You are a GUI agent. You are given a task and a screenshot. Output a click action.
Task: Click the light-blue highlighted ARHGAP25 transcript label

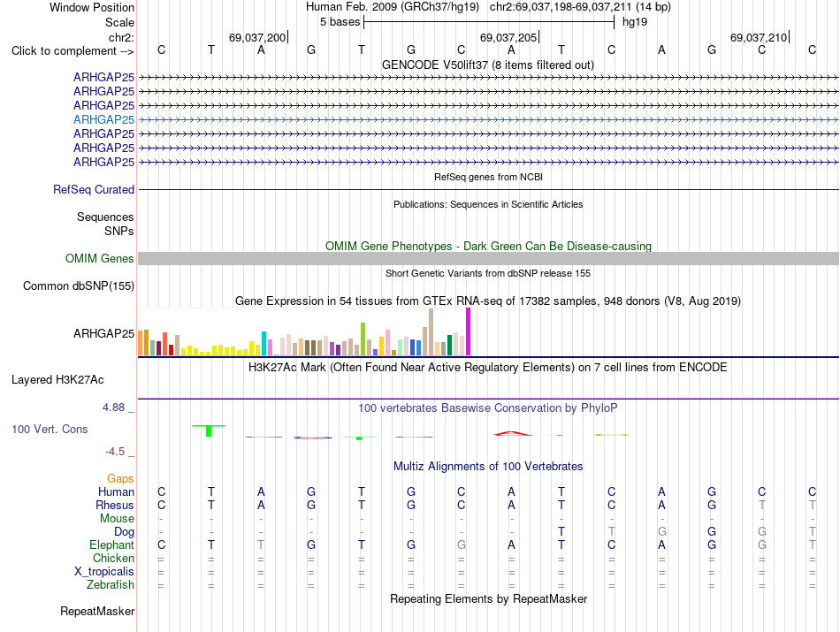(104, 119)
